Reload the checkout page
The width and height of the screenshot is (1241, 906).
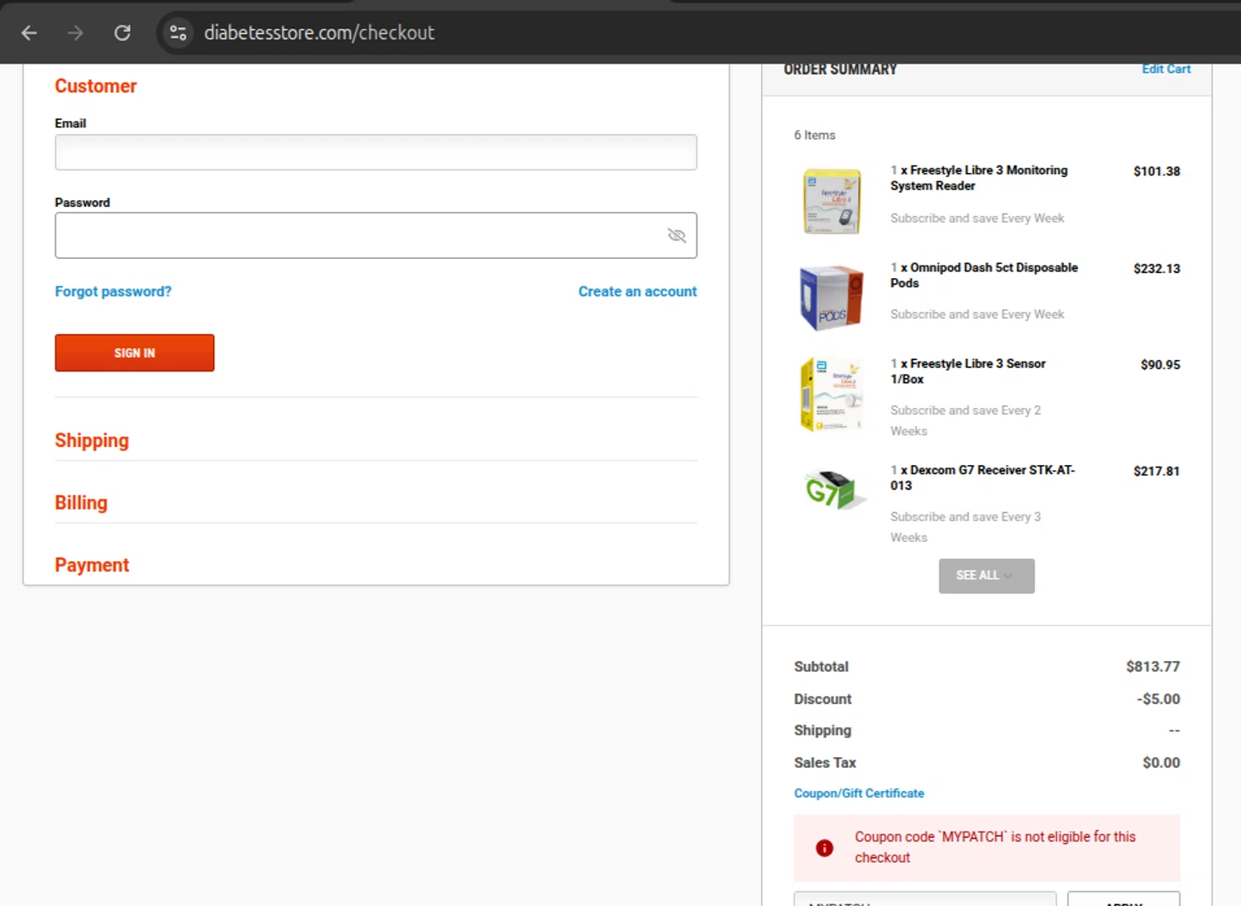[x=122, y=33]
